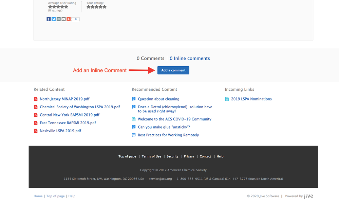Image resolution: width=339 pixels, height=201 pixels.
Task: Open Welcome to the ACS COVID-19 Community
Action: (x=174, y=119)
